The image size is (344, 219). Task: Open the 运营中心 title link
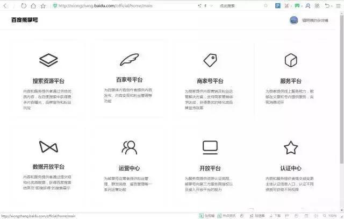[129, 168]
